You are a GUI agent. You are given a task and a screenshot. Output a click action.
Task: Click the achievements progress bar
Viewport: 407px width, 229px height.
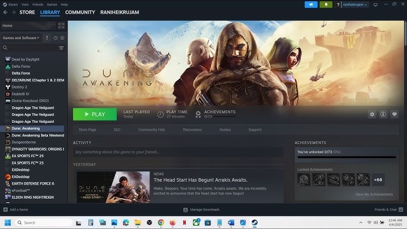[x=346, y=157]
